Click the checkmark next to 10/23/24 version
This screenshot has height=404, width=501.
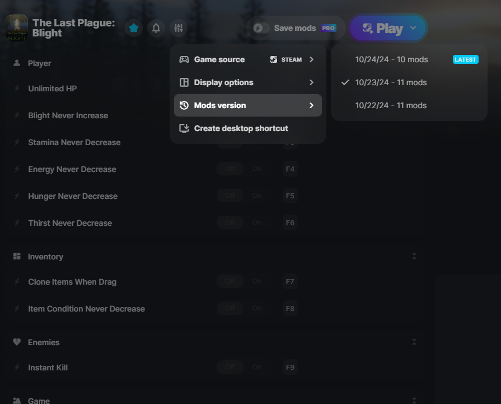click(345, 82)
